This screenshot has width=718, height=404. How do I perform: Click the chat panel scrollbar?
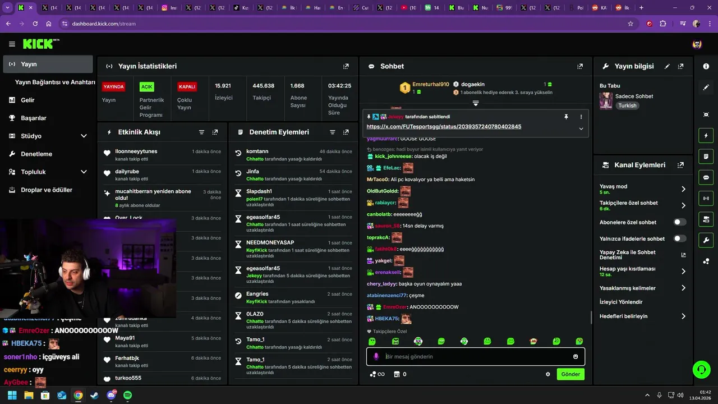(591, 318)
